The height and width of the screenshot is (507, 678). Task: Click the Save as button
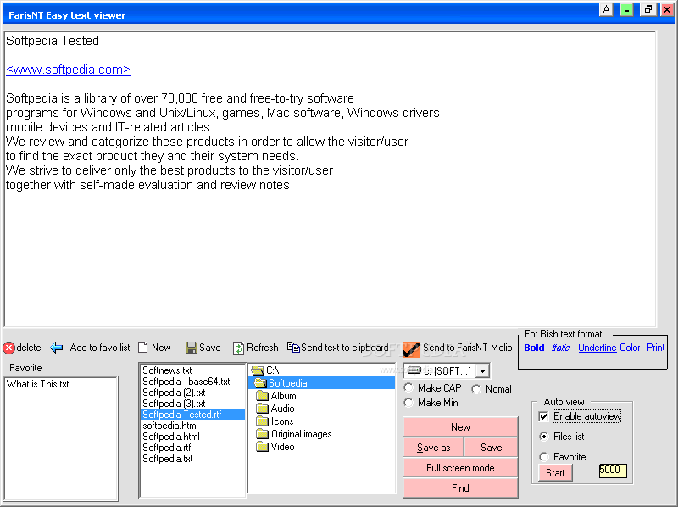point(433,448)
